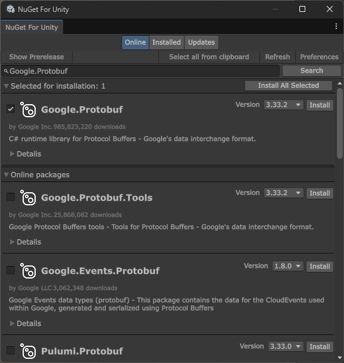Viewport: 344px width, 363px height.
Task: Click the Search button
Action: click(312, 71)
